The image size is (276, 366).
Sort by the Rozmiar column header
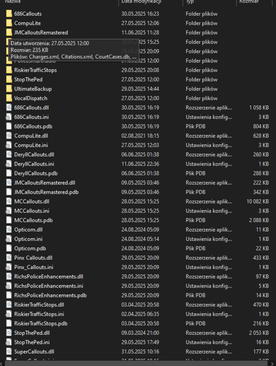249,1
